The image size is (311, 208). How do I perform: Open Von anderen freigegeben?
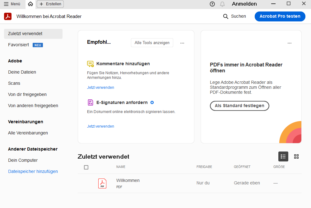33,106
